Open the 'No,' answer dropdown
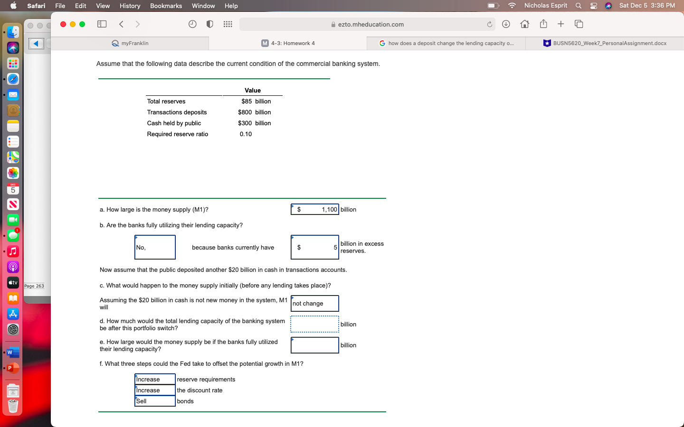The width and height of the screenshot is (684, 427). point(155,247)
